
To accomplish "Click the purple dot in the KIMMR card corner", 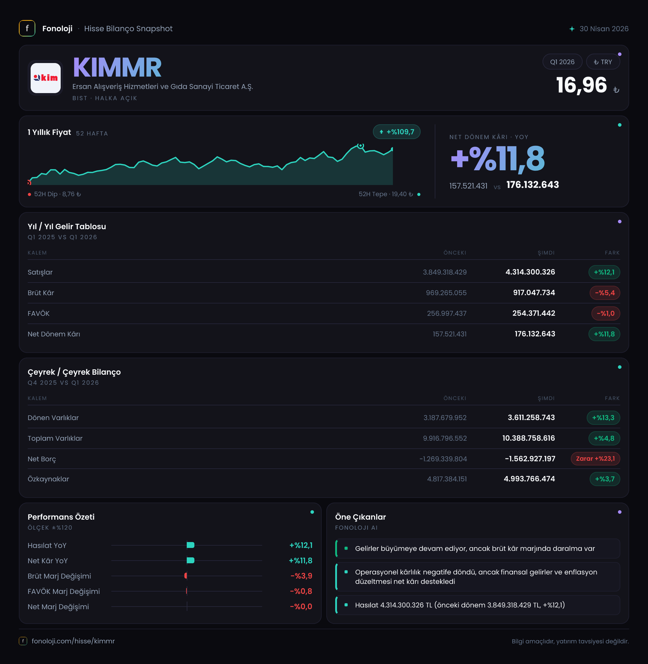I will (619, 54).
